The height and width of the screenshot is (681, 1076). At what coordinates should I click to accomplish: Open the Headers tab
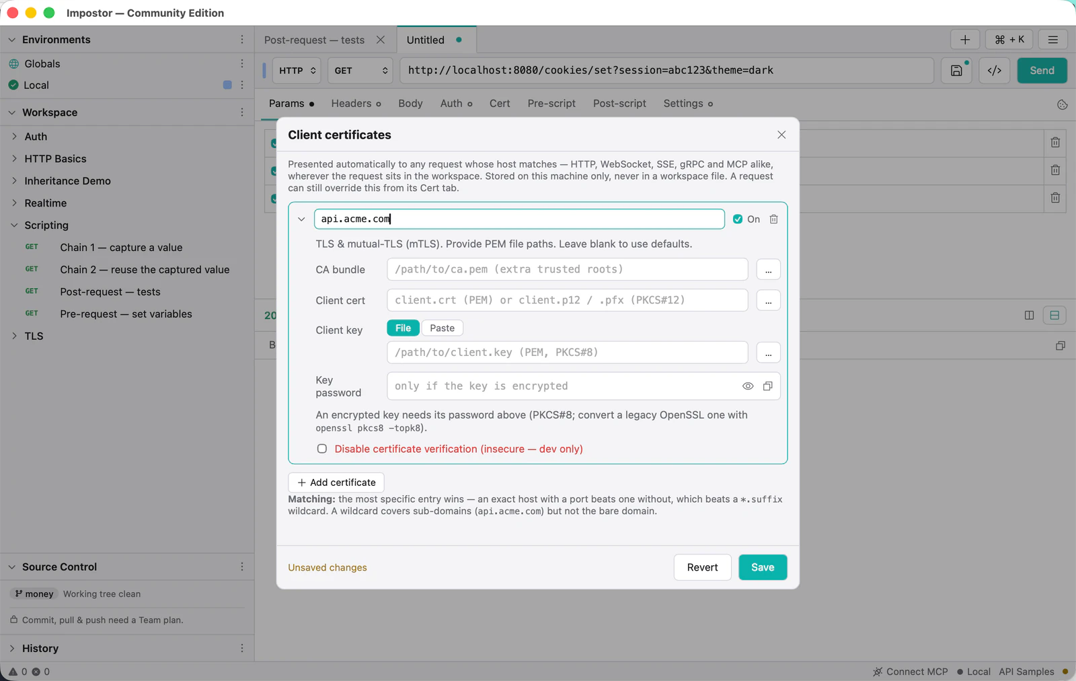pyautogui.click(x=356, y=104)
